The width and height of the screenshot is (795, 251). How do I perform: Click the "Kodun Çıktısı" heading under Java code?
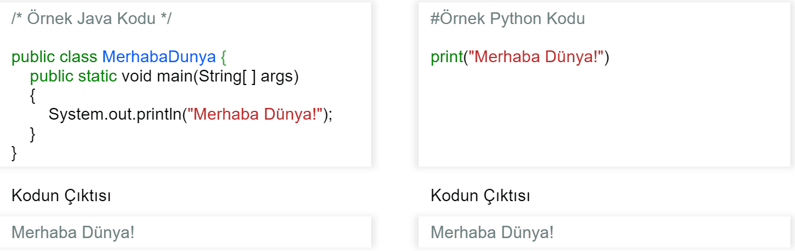[x=61, y=195]
